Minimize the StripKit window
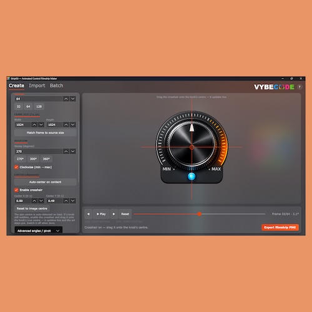 [283, 79]
